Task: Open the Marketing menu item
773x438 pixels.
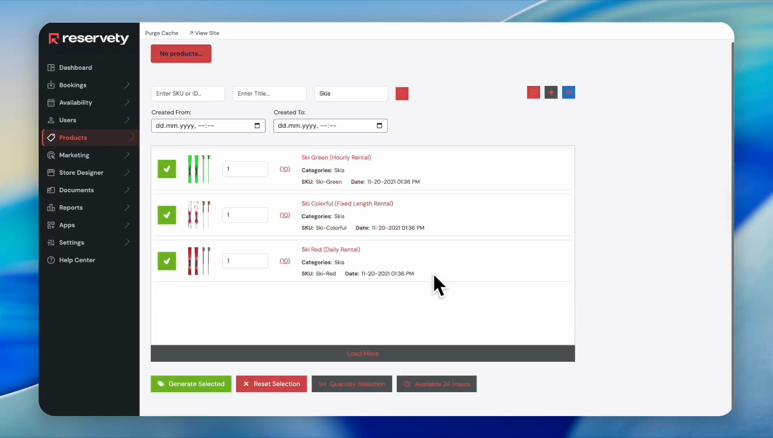Action: tap(74, 155)
